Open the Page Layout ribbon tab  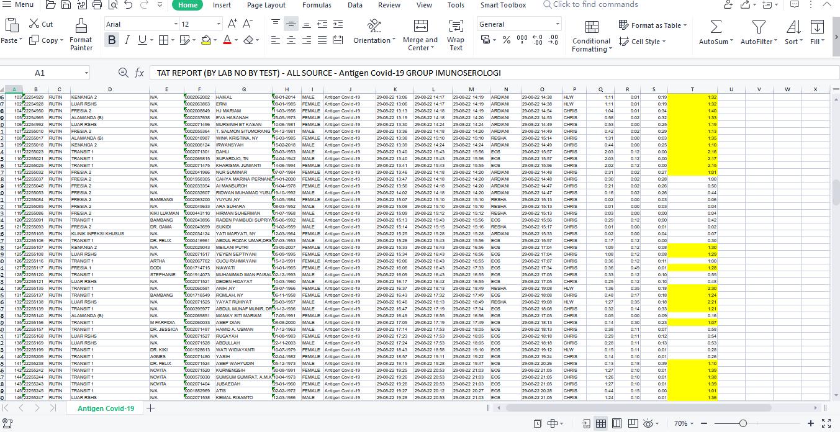tap(266, 5)
